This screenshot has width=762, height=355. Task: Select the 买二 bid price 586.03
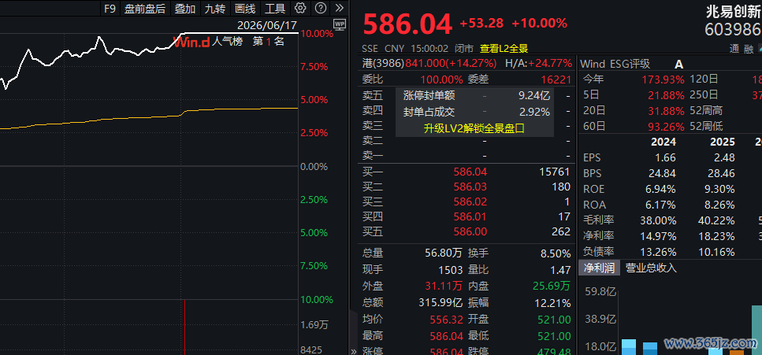pyautogui.click(x=470, y=187)
